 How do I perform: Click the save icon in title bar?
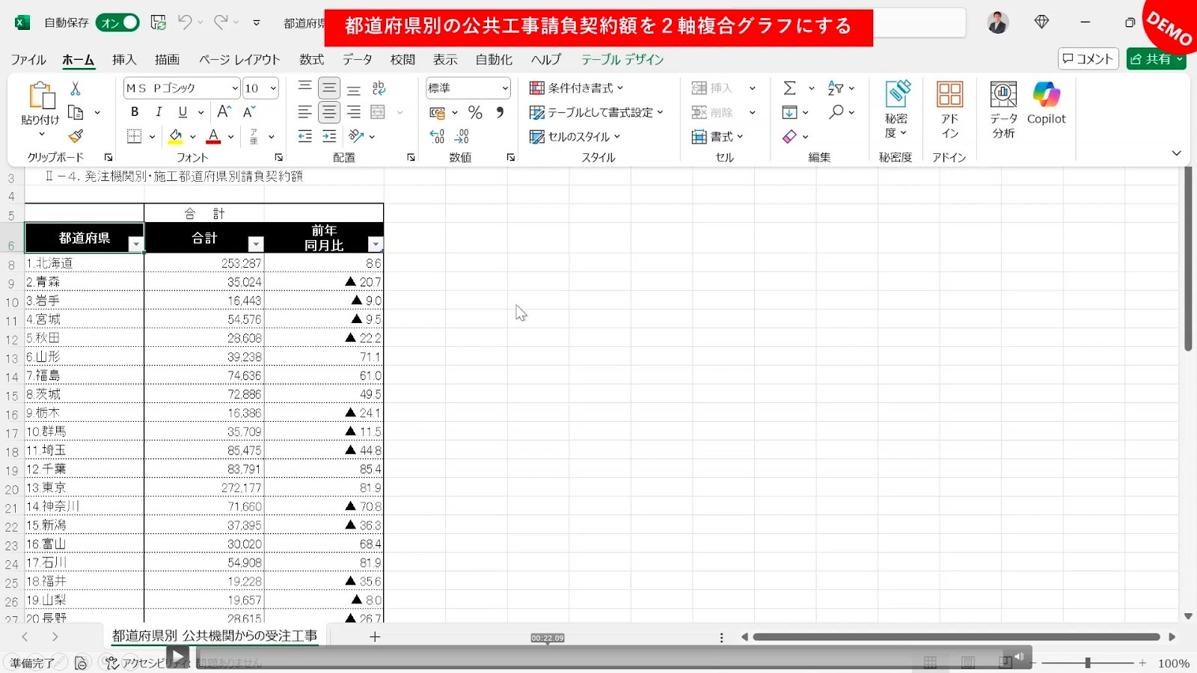coord(159,22)
